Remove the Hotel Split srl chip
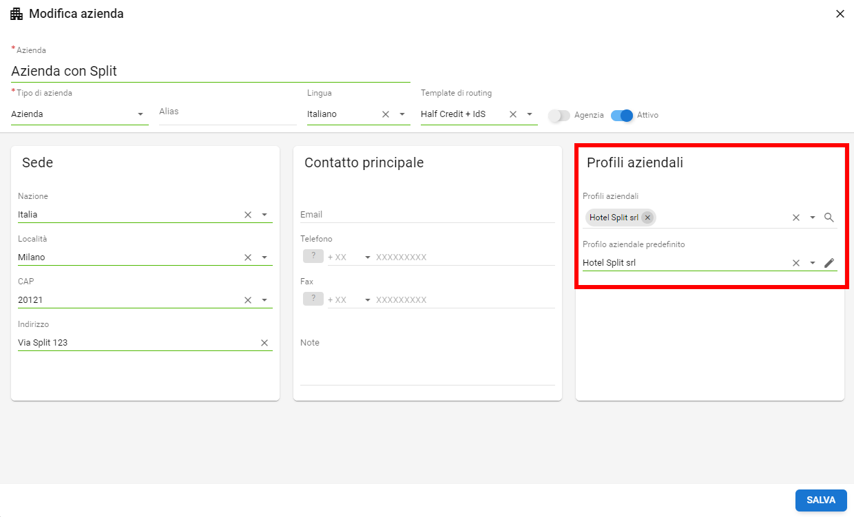Viewport: 854px width, 517px height. click(647, 218)
